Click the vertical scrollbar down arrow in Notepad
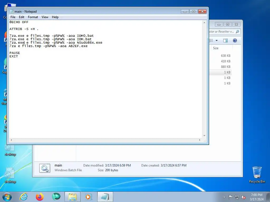This screenshot has height=202, width=270. pyautogui.click(x=204, y=136)
